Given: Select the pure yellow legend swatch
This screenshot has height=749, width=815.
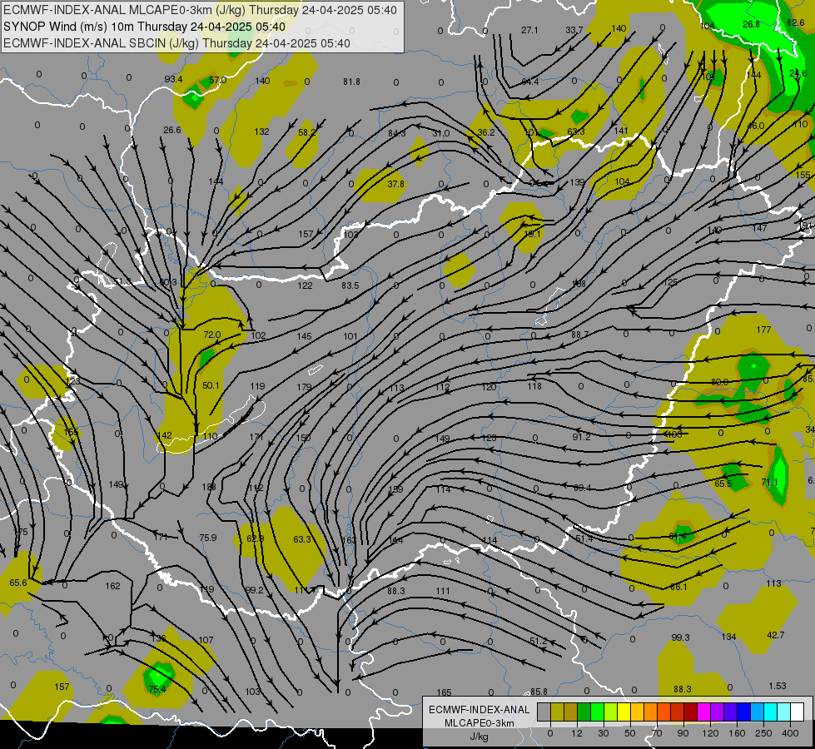Looking at the screenshot, I should [624, 712].
